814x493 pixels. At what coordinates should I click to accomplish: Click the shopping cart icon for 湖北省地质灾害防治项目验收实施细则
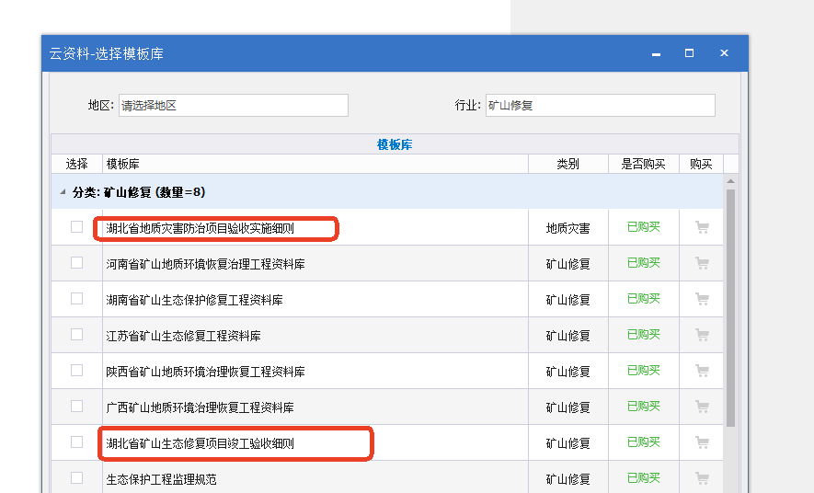(703, 228)
